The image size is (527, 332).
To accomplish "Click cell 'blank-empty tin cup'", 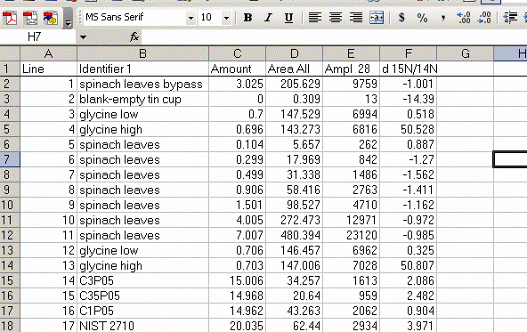I will click(142, 99).
